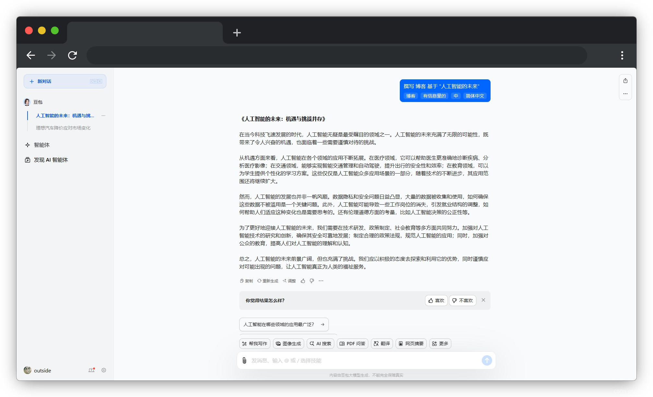Toggle small thumbs-down under the article
The image size is (653, 397).
pos(312,281)
